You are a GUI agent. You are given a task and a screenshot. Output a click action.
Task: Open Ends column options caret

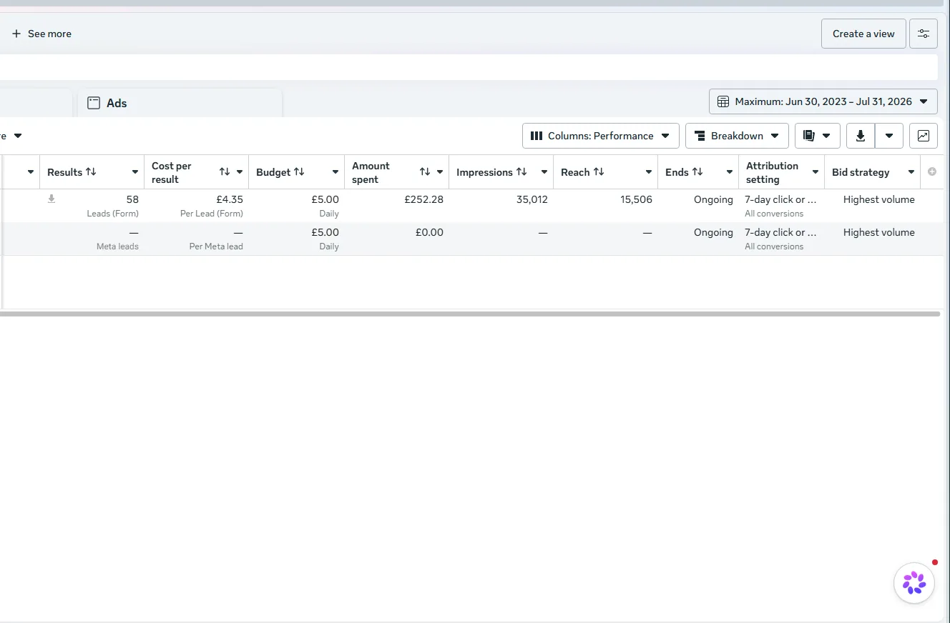tap(730, 172)
